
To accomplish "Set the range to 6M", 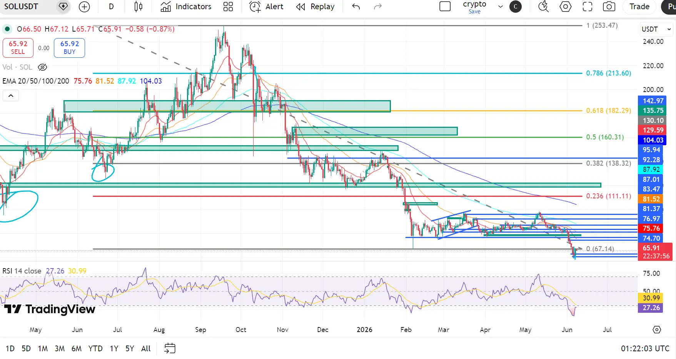I will pos(77,349).
